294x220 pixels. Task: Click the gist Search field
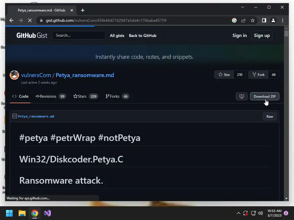coord(79,35)
